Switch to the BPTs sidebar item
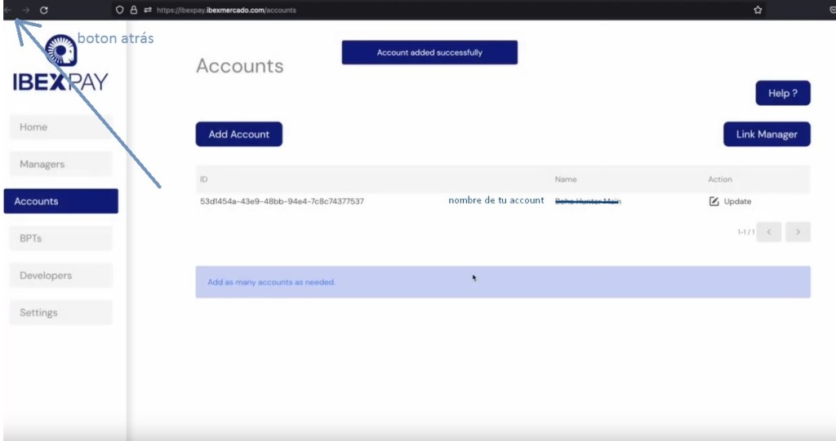The image size is (836, 441). click(x=60, y=239)
